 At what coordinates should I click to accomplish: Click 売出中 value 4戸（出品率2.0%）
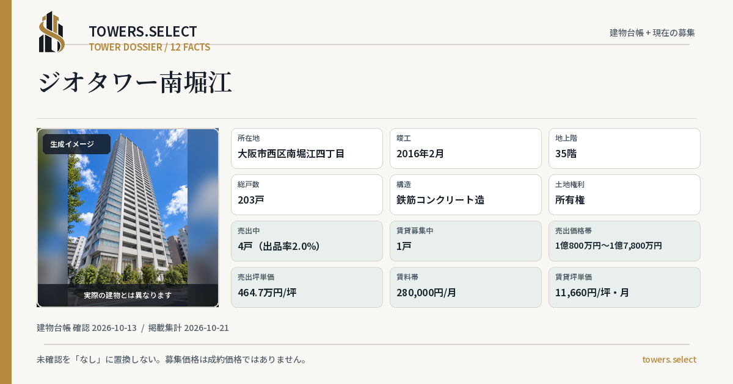pyautogui.click(x=279, y=246)
